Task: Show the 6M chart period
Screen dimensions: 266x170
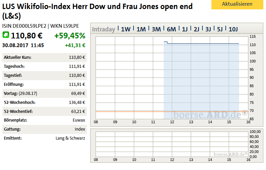Action: (171, 29)
